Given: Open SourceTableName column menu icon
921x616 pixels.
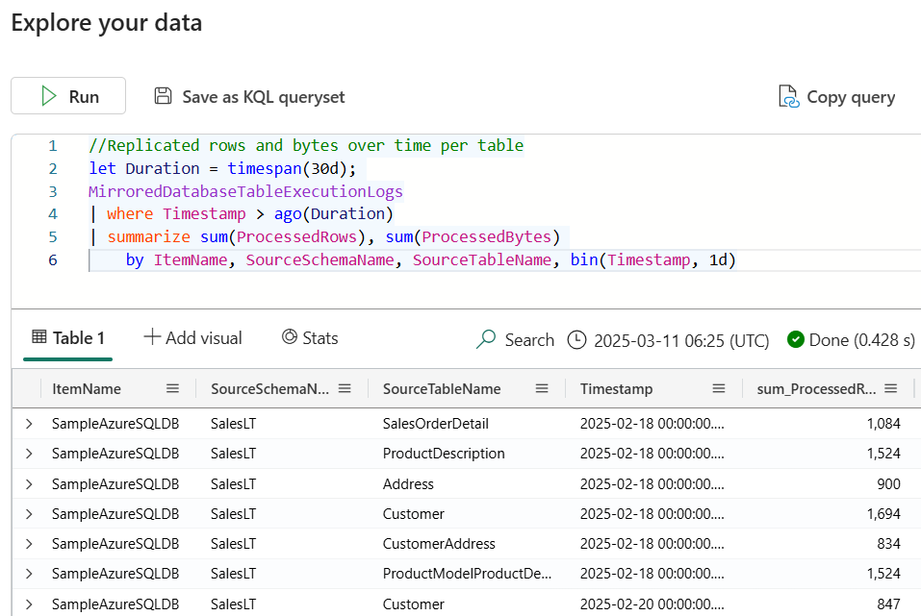Looking at the screenshot, I should click(542, 389).
